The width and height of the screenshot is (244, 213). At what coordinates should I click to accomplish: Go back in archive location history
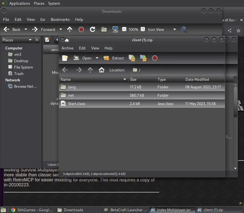click(65, 70)
